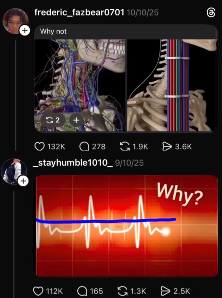
Task: Share _stayhumble1010_'s post with 2.5K shares
Action: [x=166, y=291]
